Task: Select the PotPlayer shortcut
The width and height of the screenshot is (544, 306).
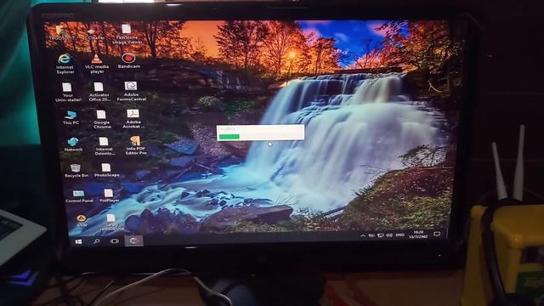Action: pyautogui.click(x=110, y=195)
